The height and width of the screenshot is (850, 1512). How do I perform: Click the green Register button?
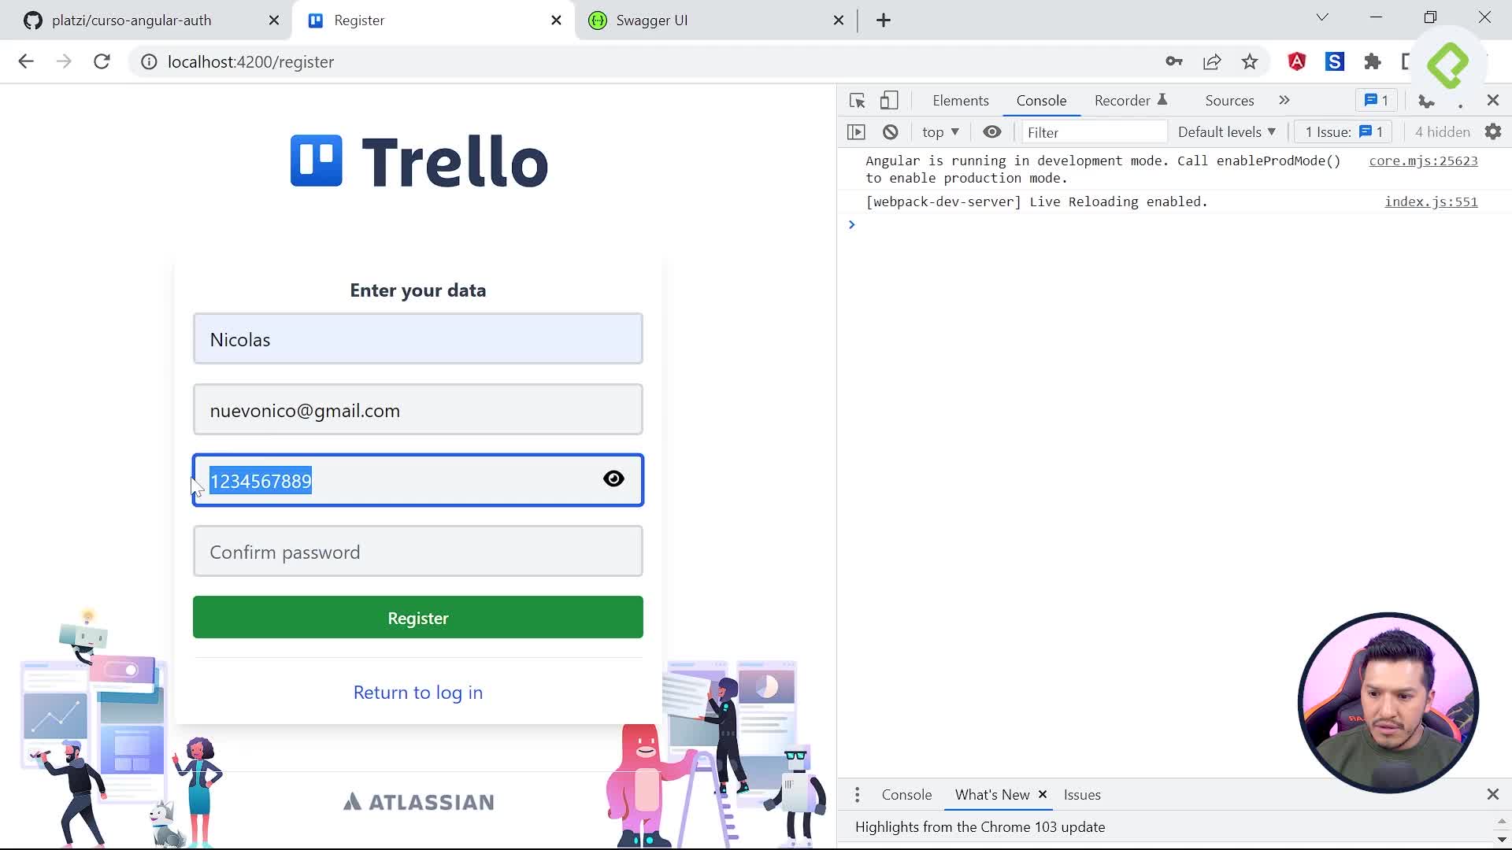(418, 618)
